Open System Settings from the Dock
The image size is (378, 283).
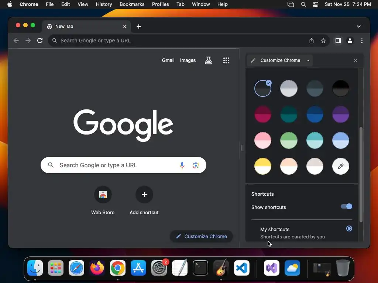[159, 268]
